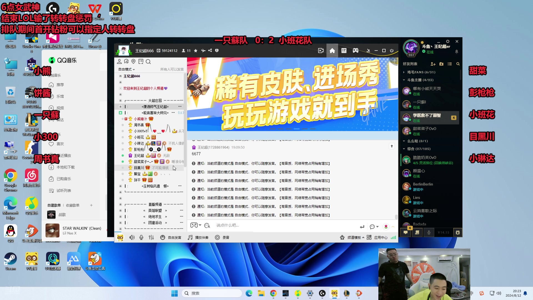The height and width of the screenshot is (300, 533).
Task: Toggle the LoL voice microphone button
Action: coord(429,232)
